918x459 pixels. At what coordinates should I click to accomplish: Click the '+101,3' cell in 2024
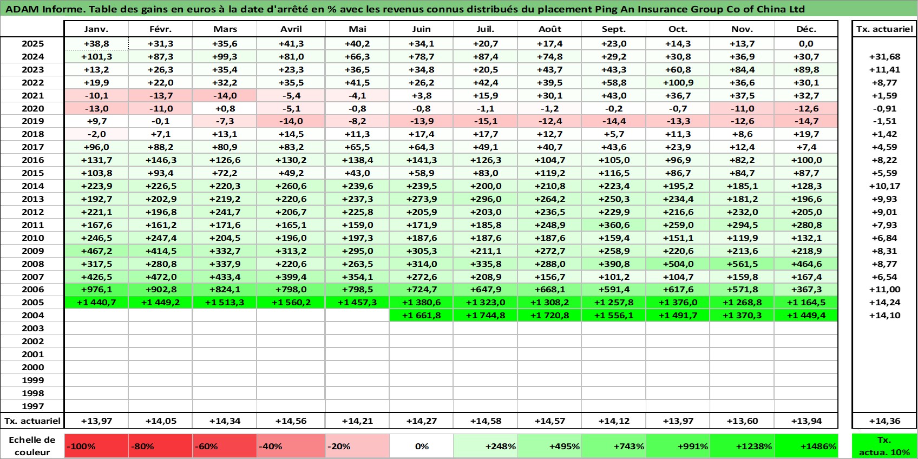tap(96, 56)
